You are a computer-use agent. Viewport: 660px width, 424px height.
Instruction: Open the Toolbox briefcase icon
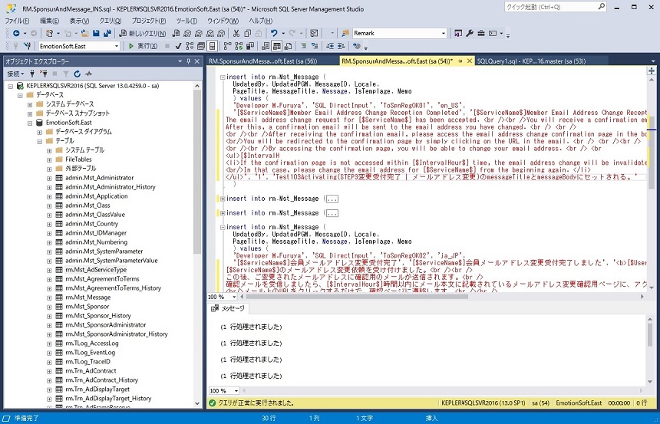[x=481, y=33]
